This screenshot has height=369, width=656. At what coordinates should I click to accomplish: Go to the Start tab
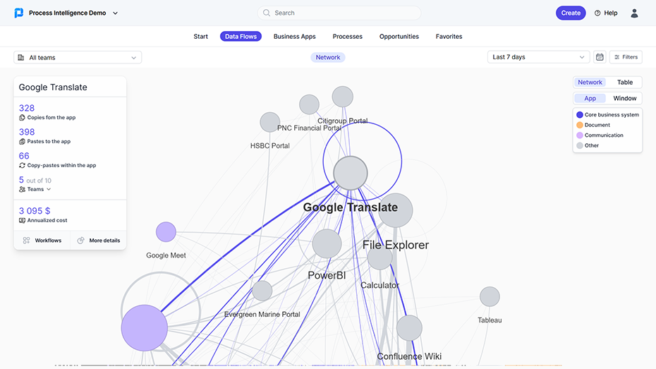(x=200, y=37)
